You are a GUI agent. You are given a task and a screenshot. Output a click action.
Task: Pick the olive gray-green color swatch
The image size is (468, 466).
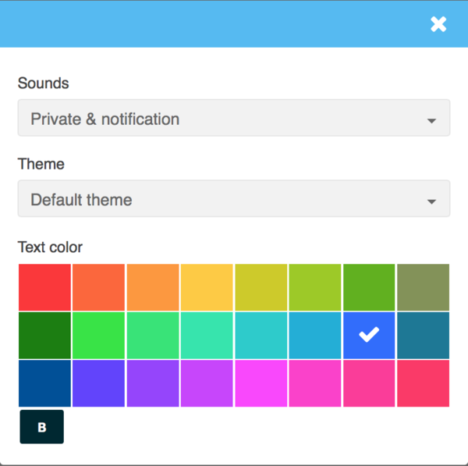click(x=423, y=287)
